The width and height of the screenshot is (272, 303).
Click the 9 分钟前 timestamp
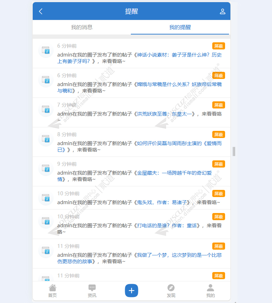[x=67, y=164]
